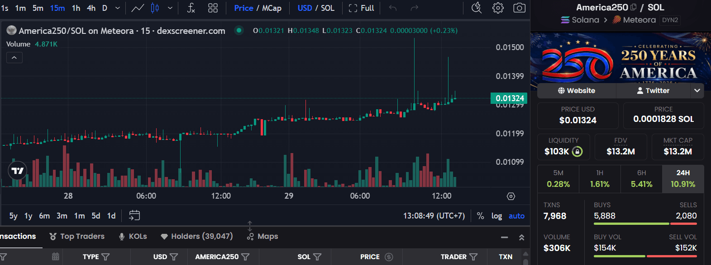Select the 1h timeframe
This screenshot has height=265, width=711.
pyautogui.click(x=76, y=8)
